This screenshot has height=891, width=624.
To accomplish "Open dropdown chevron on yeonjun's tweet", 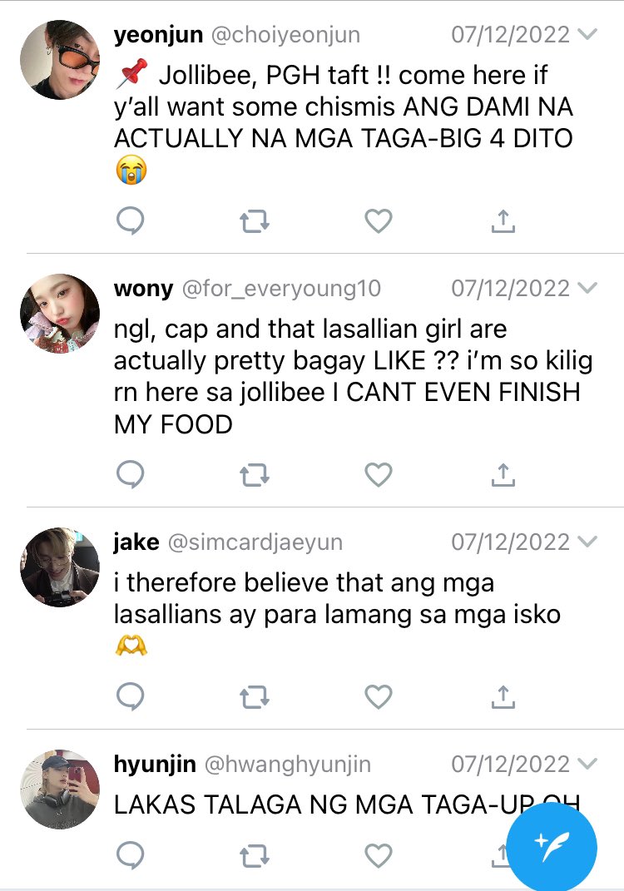I will (587, 35).
